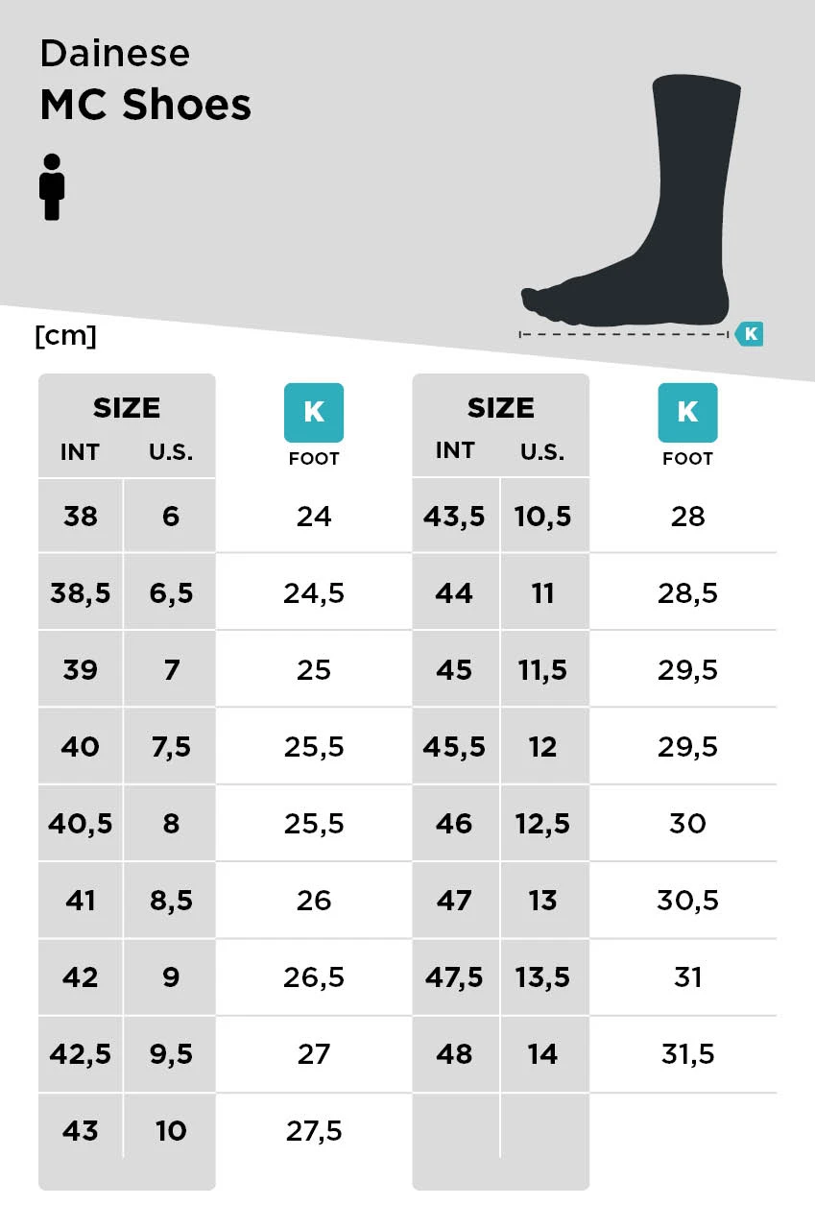Select the left table's SIZE header
The height and width of the screenshot is (1229, 815).
click(x=127, y=408)
